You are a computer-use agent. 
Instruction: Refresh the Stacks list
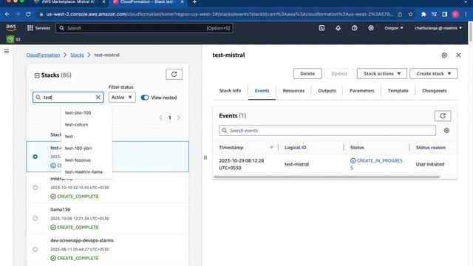174,74
